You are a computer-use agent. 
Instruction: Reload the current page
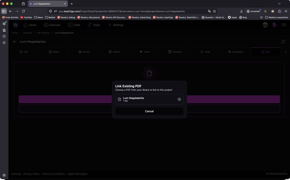[x=24, y=11]
